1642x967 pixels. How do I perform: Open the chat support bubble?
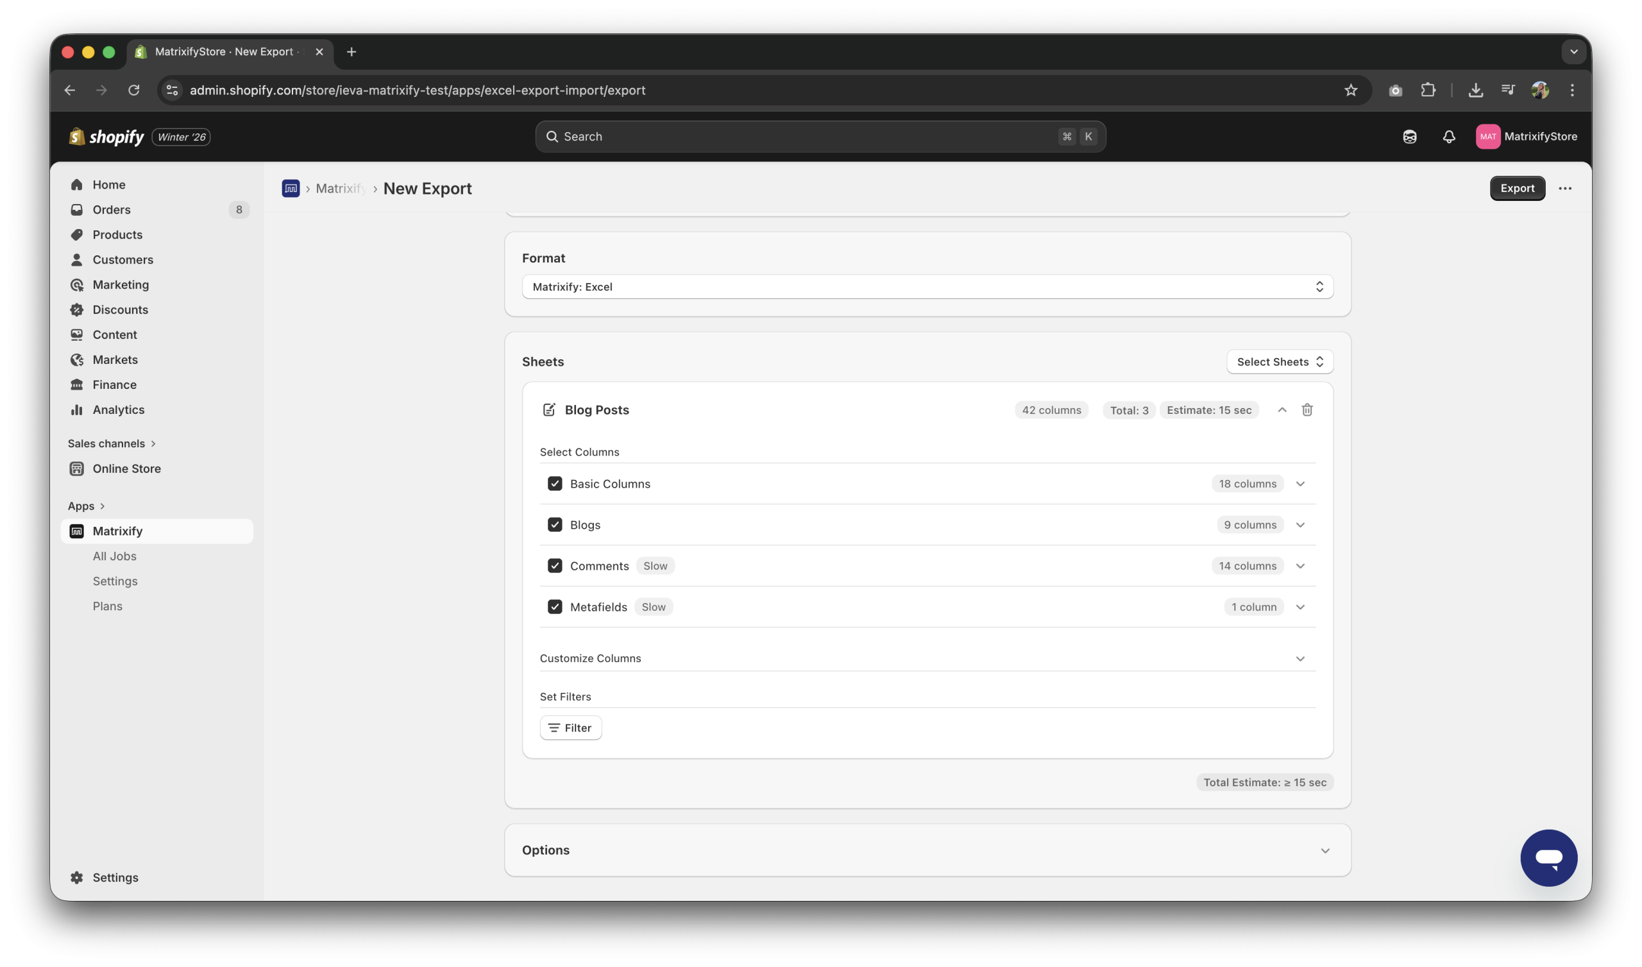click(1548, 857)
